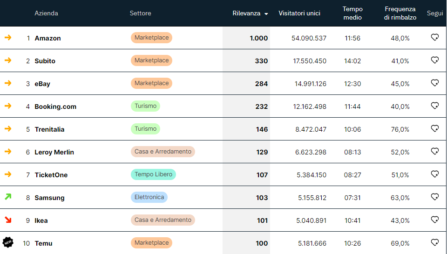
Task: Click the Settore column header
Action: coord(140,13)
